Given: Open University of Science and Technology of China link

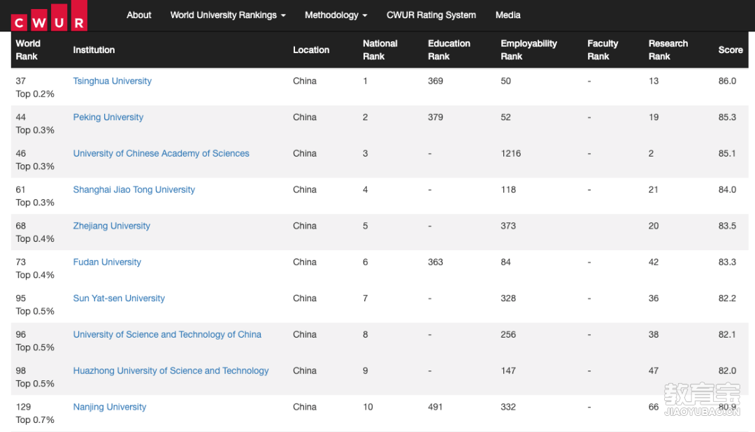Looking at the screenshot, I should (x=167, y=334).
